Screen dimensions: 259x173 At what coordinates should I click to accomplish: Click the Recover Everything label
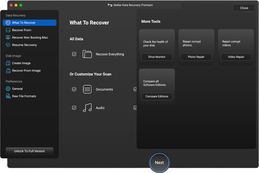point(110,54)
